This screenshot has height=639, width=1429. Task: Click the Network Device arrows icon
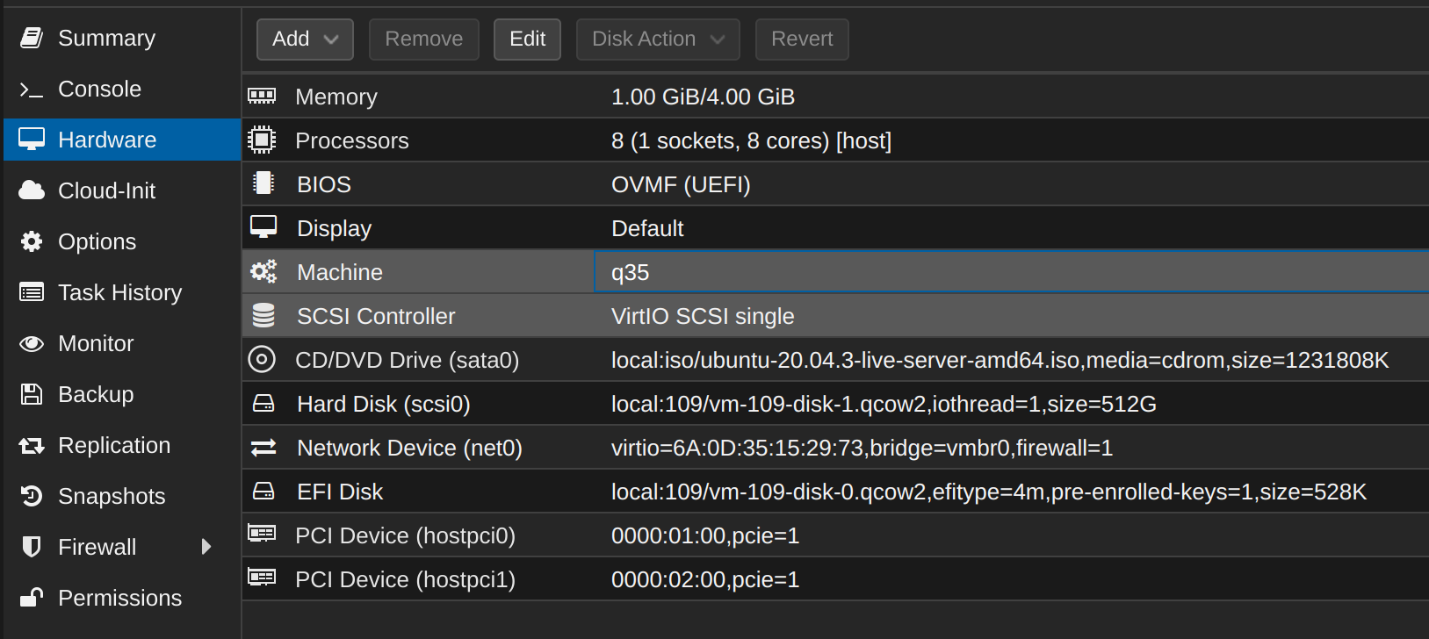pyautogui.click(x=263, y=448)
